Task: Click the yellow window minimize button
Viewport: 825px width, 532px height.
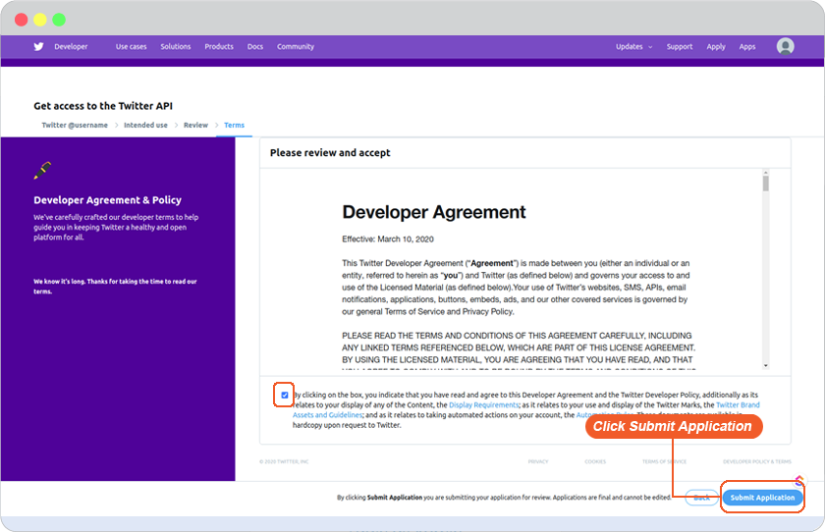Action: (40, 20)
